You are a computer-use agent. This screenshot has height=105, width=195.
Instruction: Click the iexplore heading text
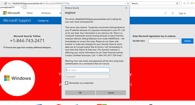click(70, 13)
